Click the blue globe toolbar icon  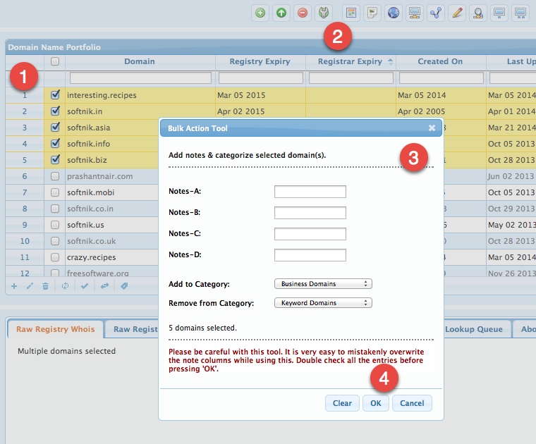click(x=394, y=13)
